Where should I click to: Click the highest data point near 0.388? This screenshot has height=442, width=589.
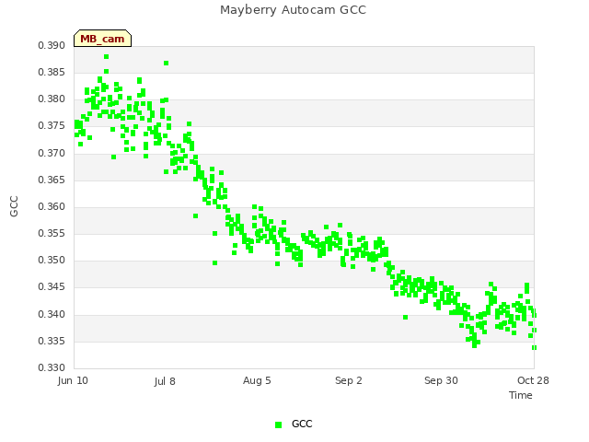(x=107, y=57)
